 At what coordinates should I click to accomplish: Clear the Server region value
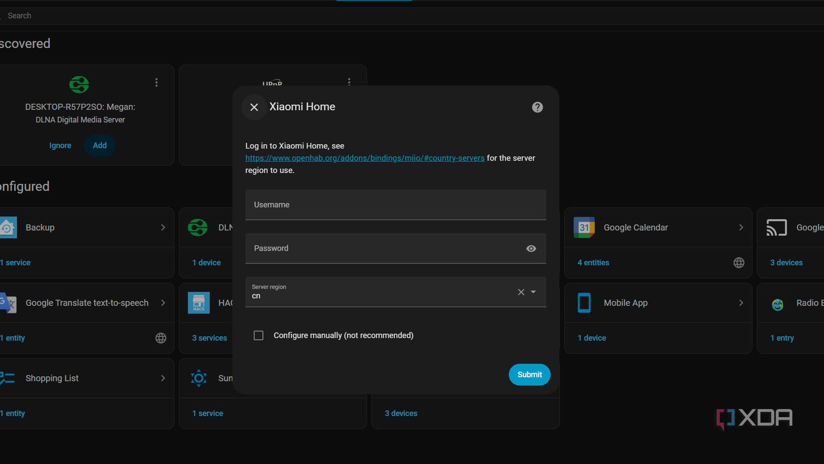coord(521,292)
